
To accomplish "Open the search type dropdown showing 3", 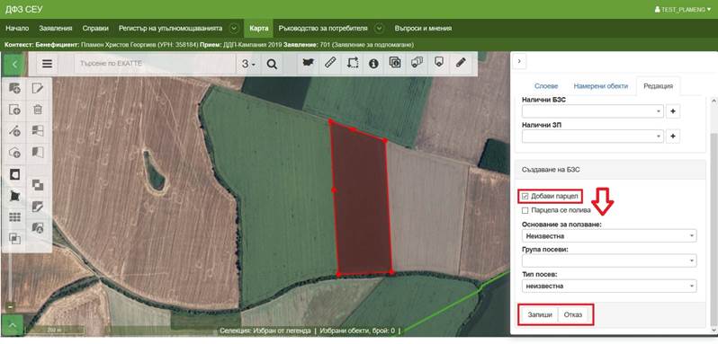I will point(248,65).
